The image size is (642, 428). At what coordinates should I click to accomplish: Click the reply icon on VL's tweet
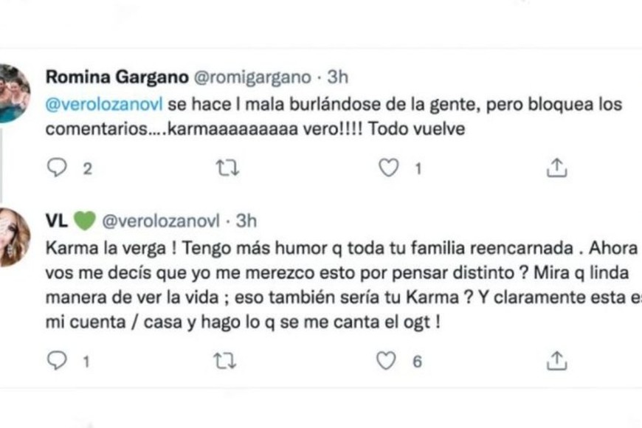tap(59, 361)
